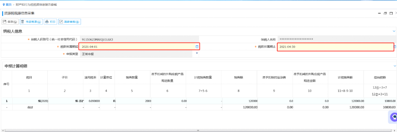Viewport: 397px width, 132px height.
Task: Click the 税款所属期起 date field 2021-04-01
Action: (139, 46)
